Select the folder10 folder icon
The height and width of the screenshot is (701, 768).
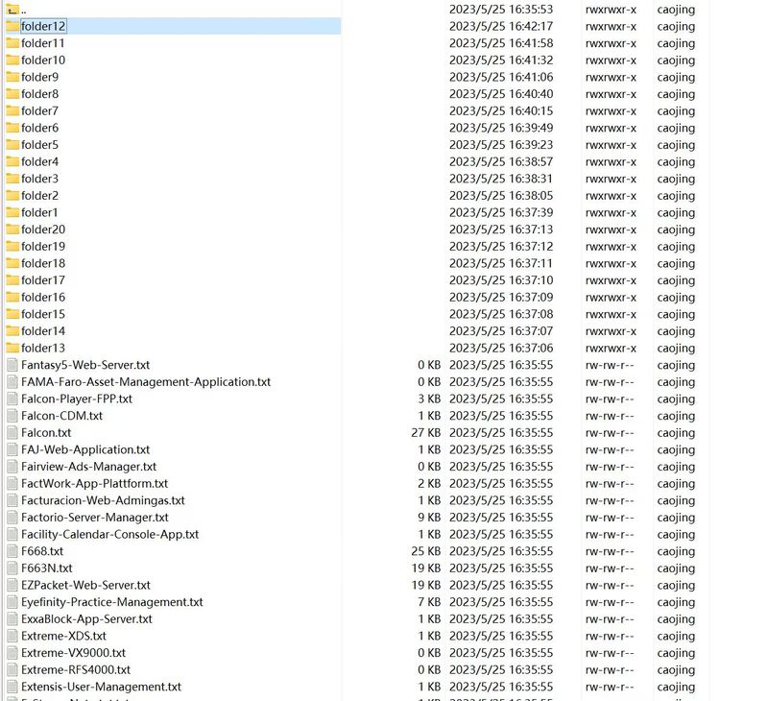[12, 60]
